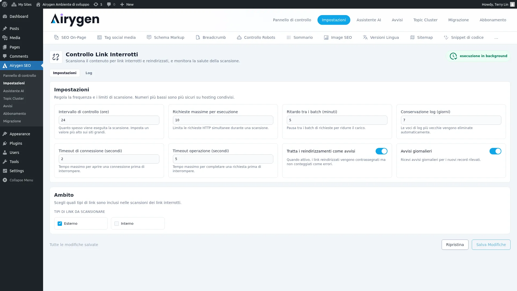Screen dimensions: 517x291
Task: Open the New content menu in admin bar
Action: click(x=127, y=4)
